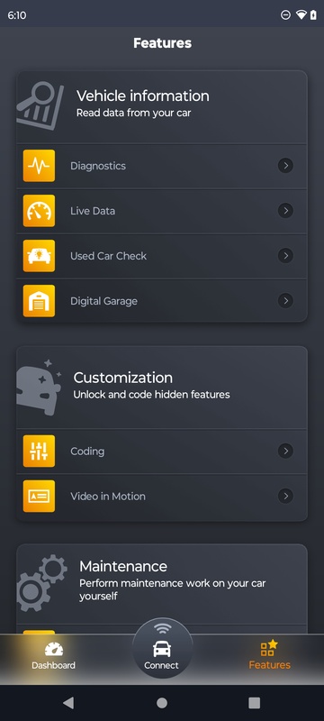Tap the Diagnostics heartbeat icon
This screenshot has height=721, width=324.
point(39,166)
